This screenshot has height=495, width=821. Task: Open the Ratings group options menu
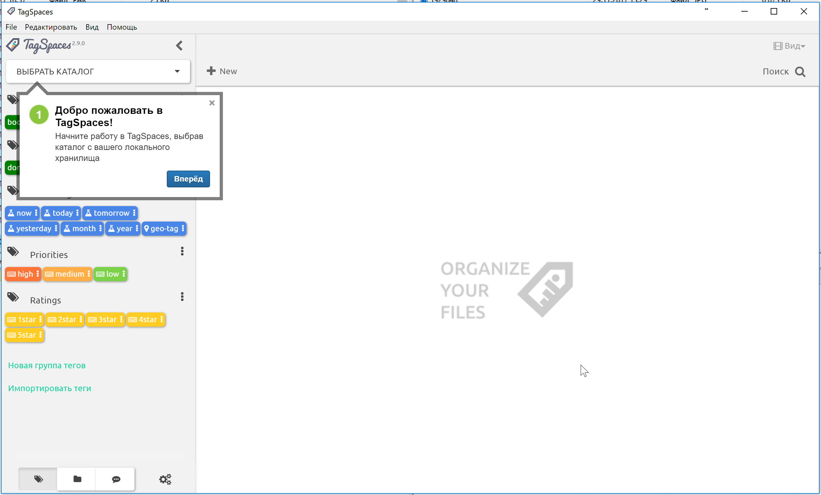pyautogui.click(x=182, y=297)
